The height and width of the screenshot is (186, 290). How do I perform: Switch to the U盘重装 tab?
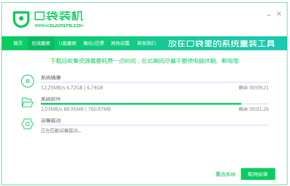pos(67,43)
